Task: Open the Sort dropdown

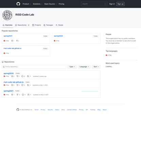Action: 96,67
